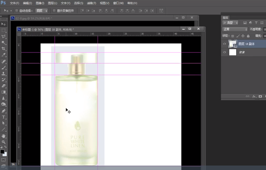Screen dimensions: 266x170
Task: Open the 文件(F) menu
Action: point(15,3)
